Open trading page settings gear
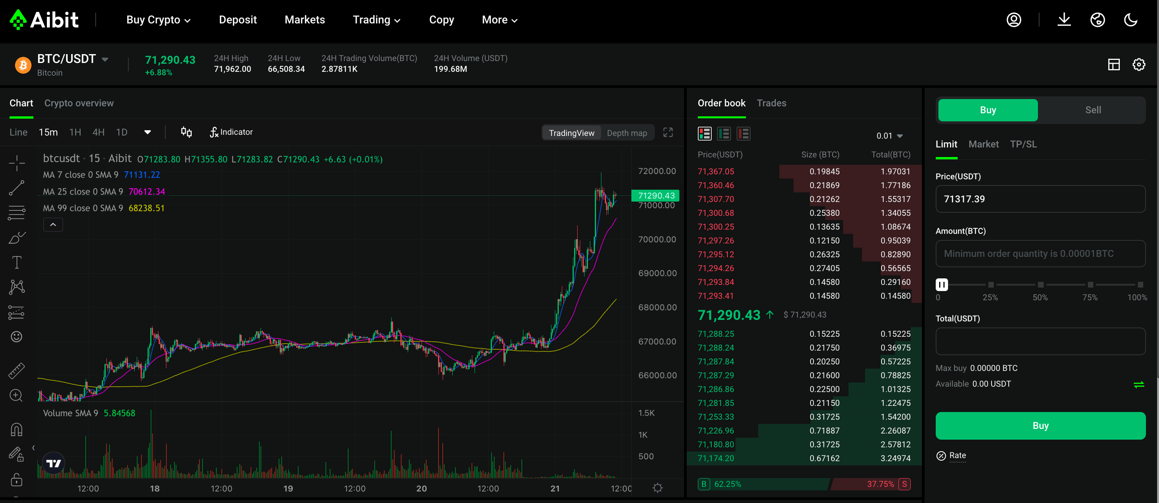The width and height of the screenshot is (1159, 503). click(1139, 64)
